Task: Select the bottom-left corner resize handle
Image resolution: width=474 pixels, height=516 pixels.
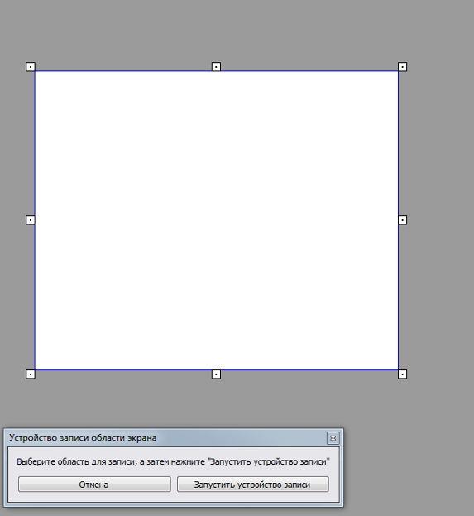Action: 31,374
